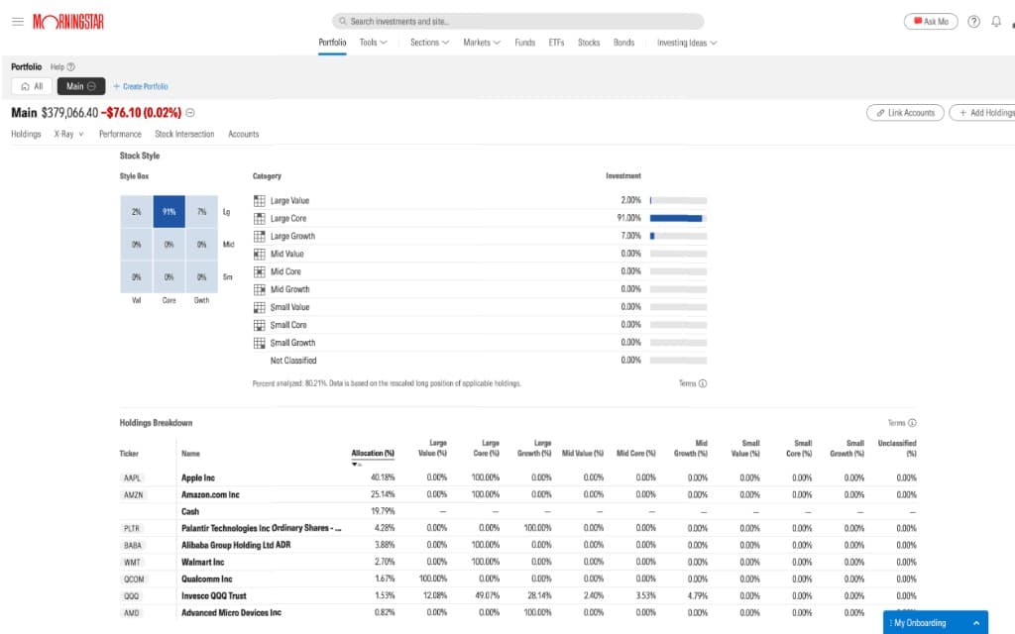Click the Large Core (%) column header
The height and width of the screenshot is (634, 1015).
click(486, 449)
